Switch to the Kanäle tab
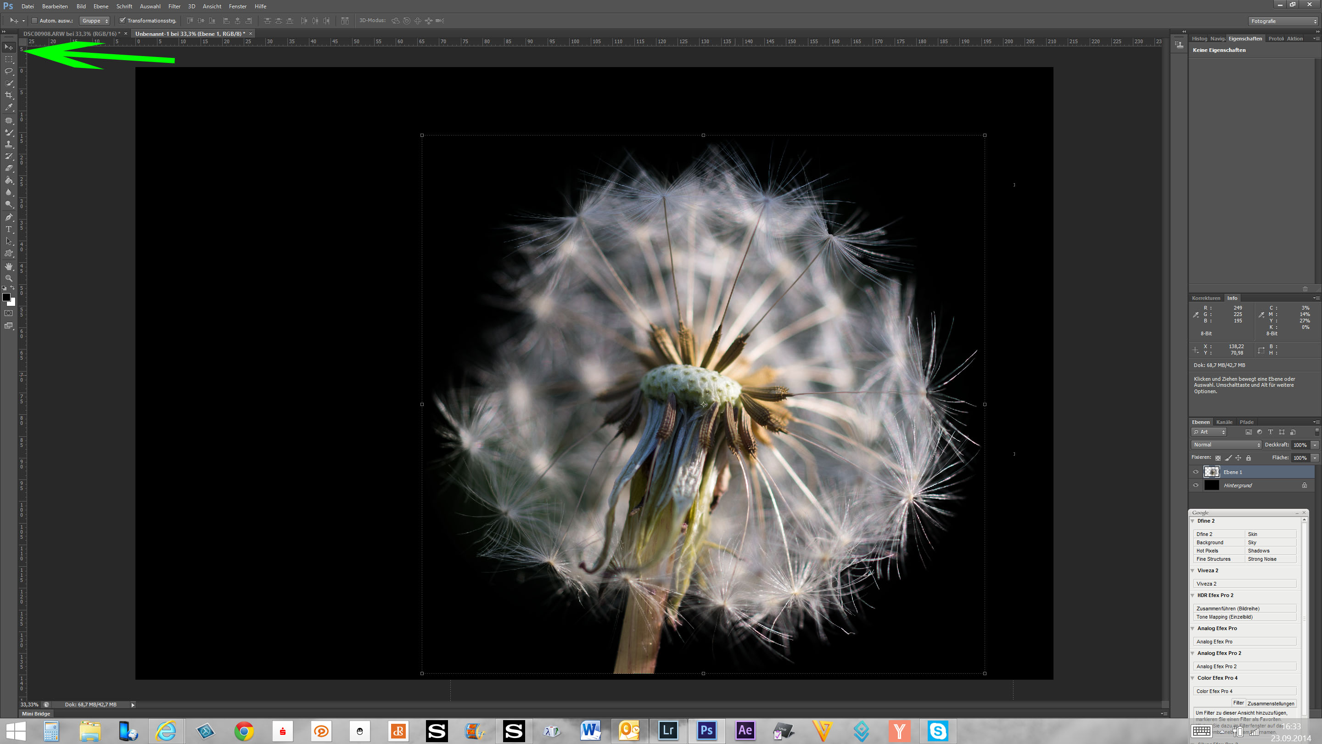The width and height of the screenshot is (1322, 744). click(x=1224, y=422)
